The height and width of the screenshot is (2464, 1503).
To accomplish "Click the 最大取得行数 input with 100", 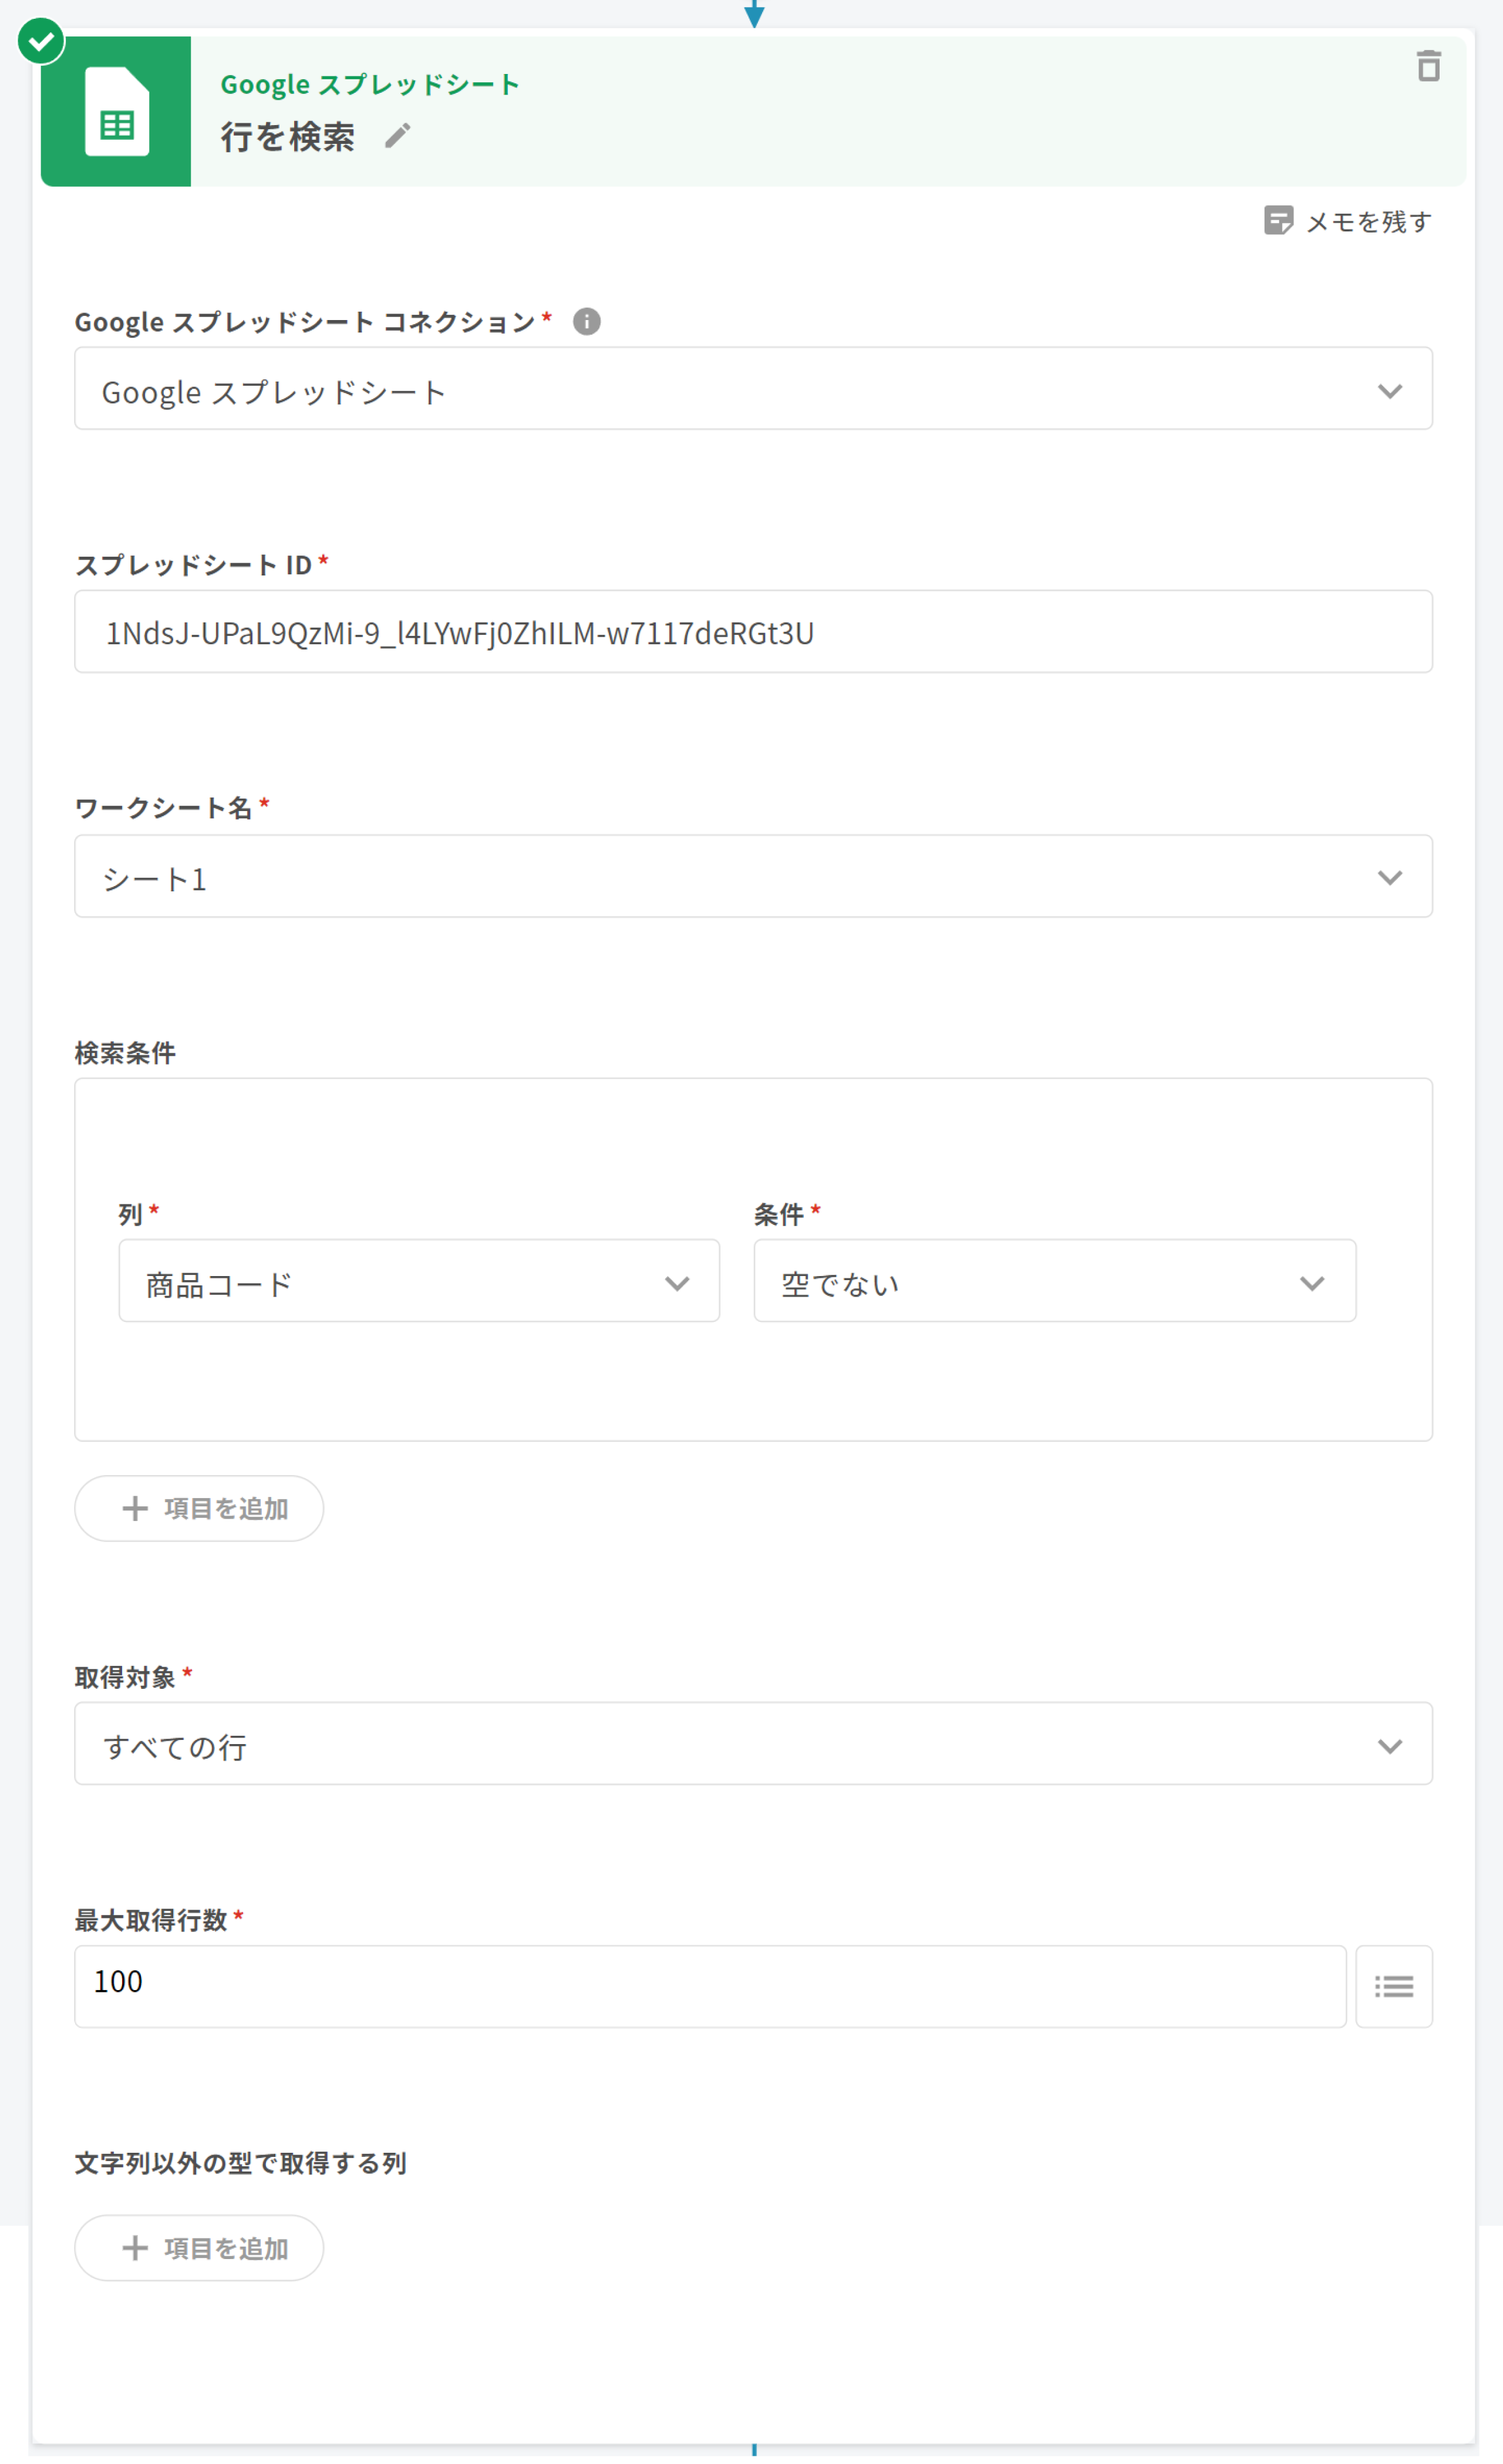I will pyautogui.click(x=709, y=1986).
